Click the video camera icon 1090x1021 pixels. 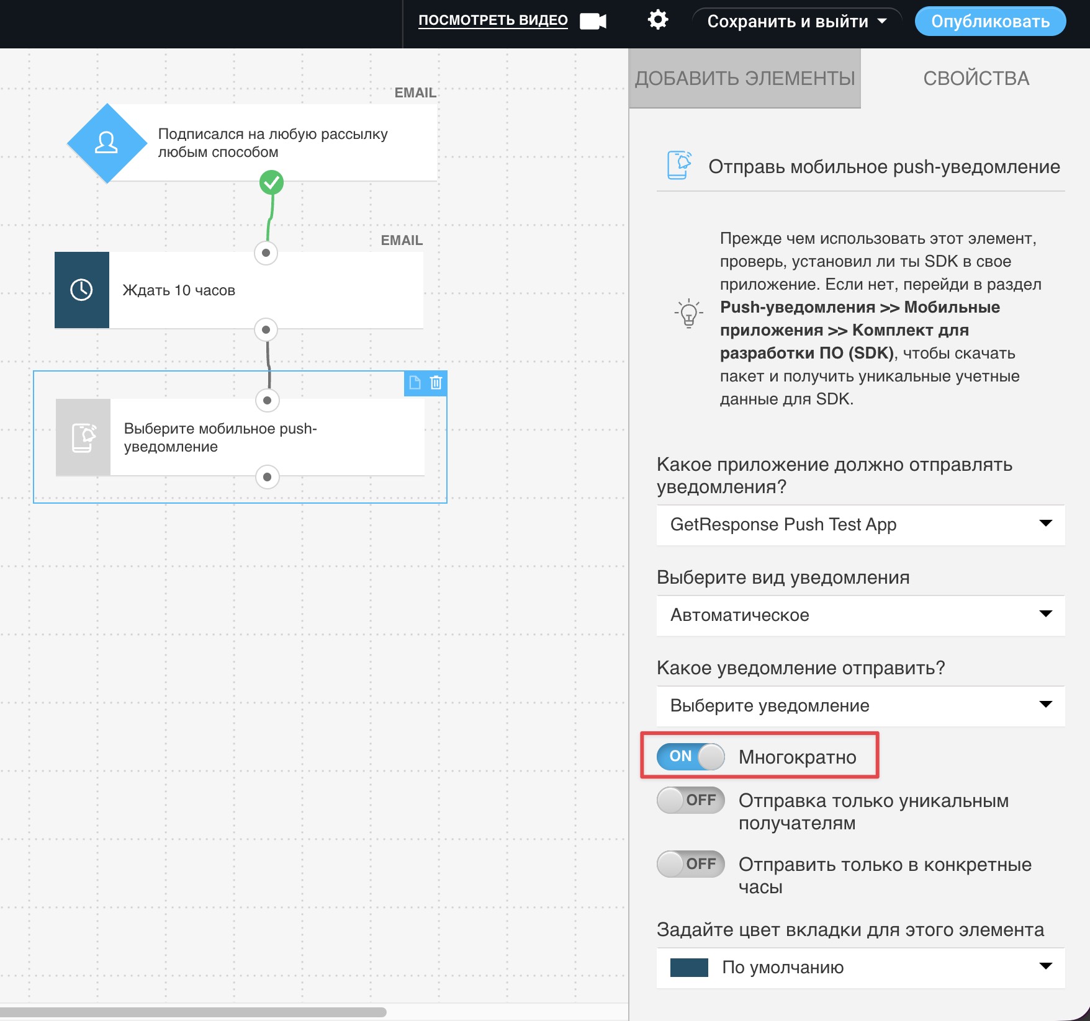click(x=593, y=21)
